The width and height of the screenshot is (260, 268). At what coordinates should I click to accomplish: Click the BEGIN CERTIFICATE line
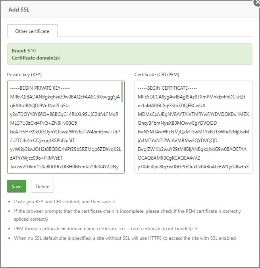(167, 88)
